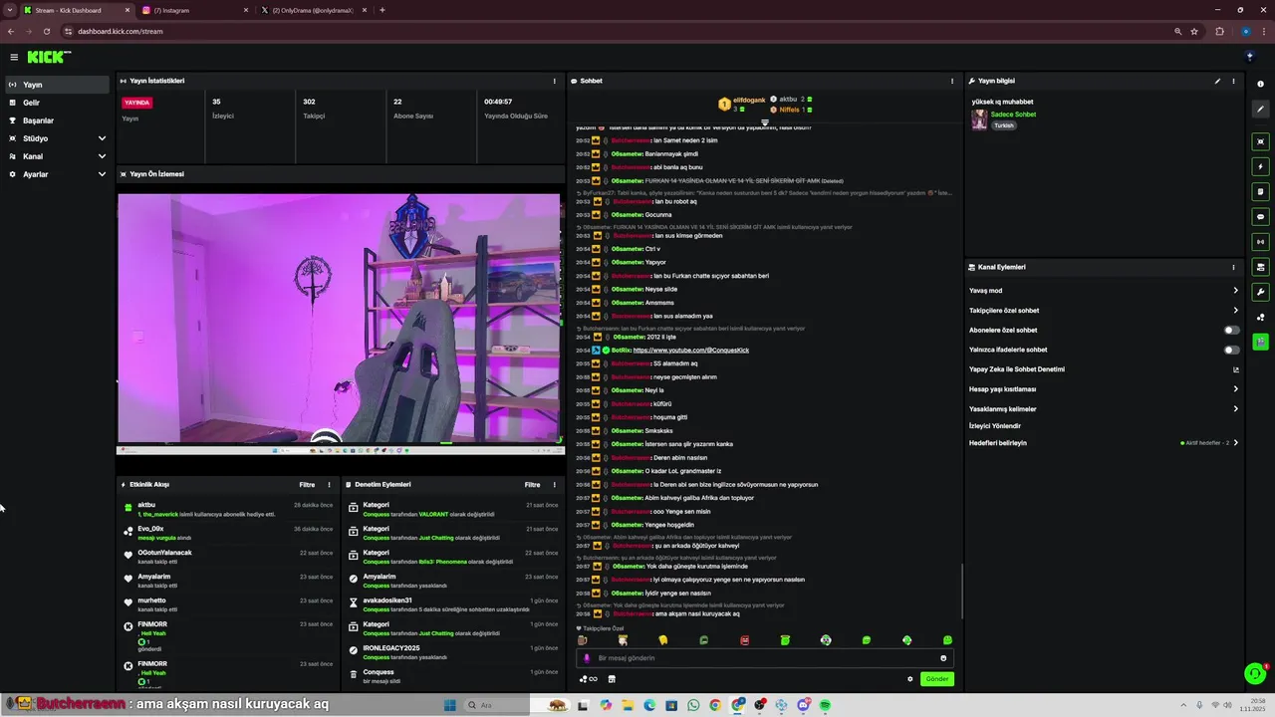The height and width of the screenshot is (717, 1275).
Task: Click İzleyici Yönlendir in Kanal Eylemleri
Action: click(995, 426)
